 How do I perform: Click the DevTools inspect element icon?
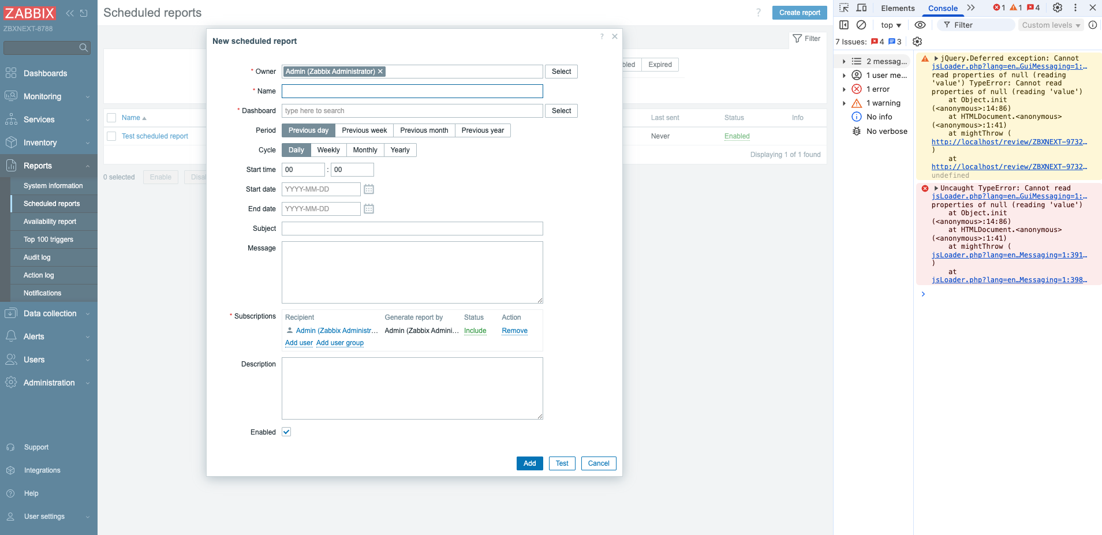[844, 8]
